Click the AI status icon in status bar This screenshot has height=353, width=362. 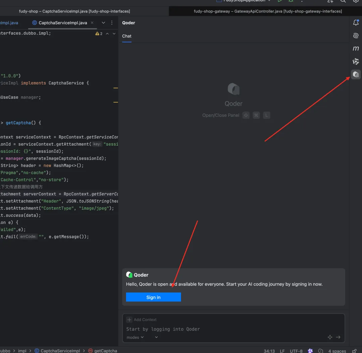click(x=310, y=351)
